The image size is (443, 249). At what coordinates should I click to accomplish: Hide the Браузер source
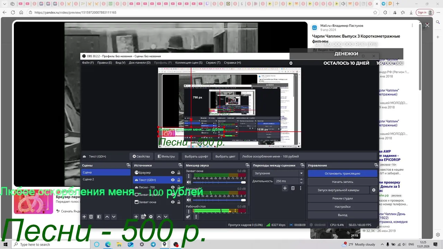coord(173,173)
